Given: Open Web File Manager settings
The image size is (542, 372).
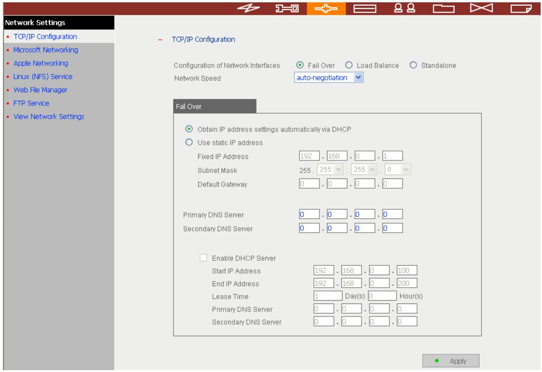Looking at the screenshot, I should click(41, 90).
